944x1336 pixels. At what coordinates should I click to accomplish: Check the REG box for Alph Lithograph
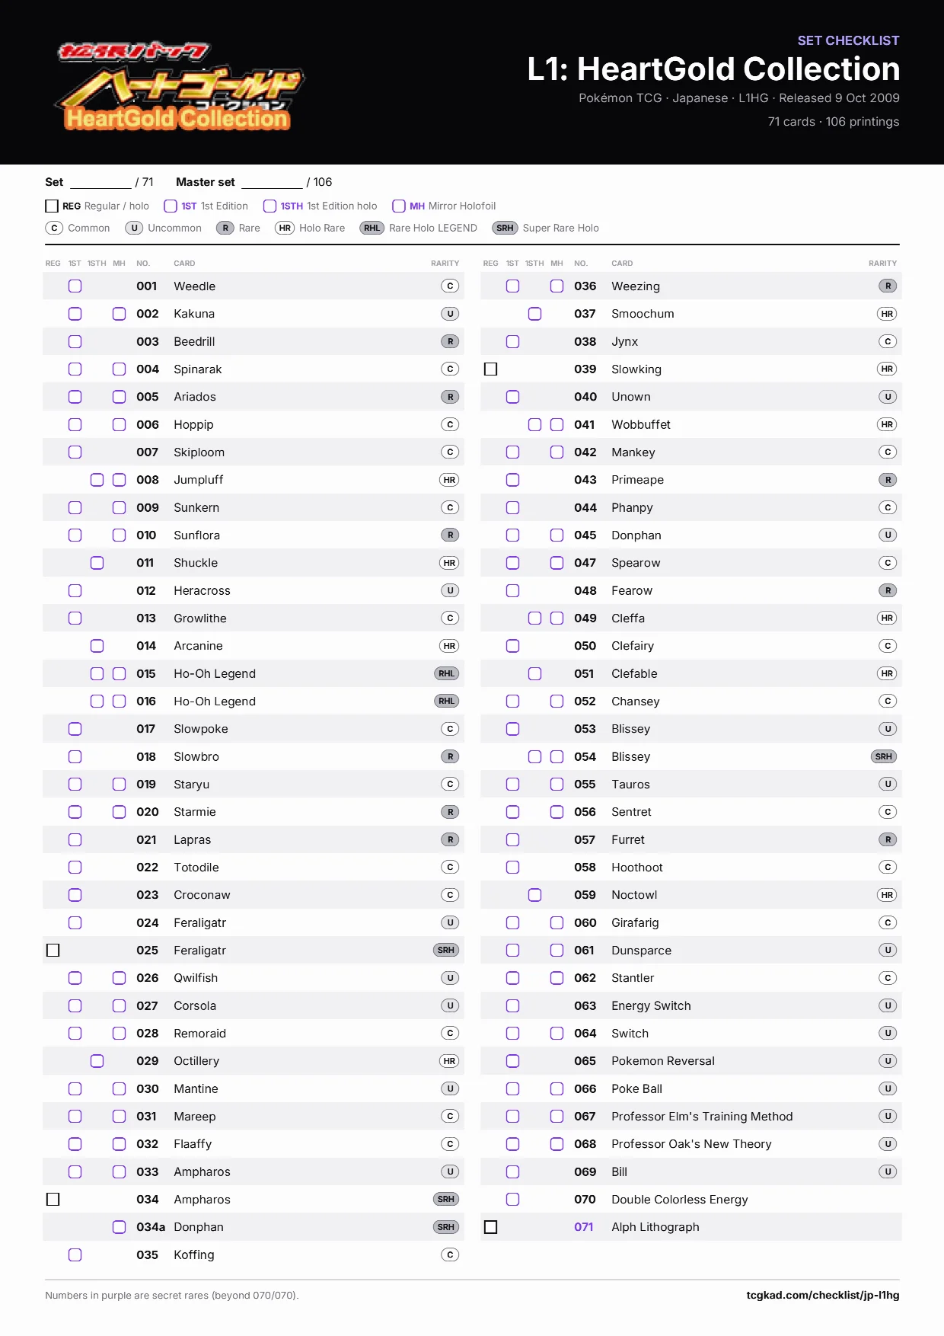click(x=491, y=1226)
